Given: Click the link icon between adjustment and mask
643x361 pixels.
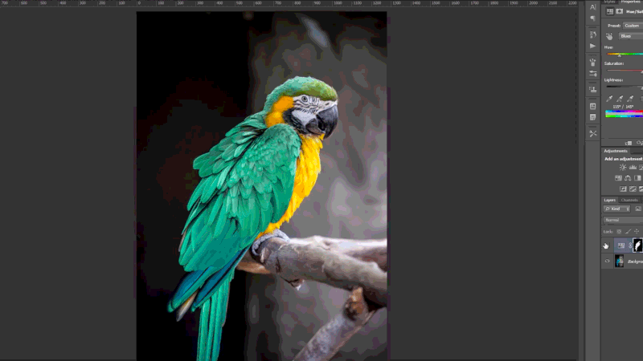Looking at the screenshot, I should pyautogui.click(x=630, y=245).
